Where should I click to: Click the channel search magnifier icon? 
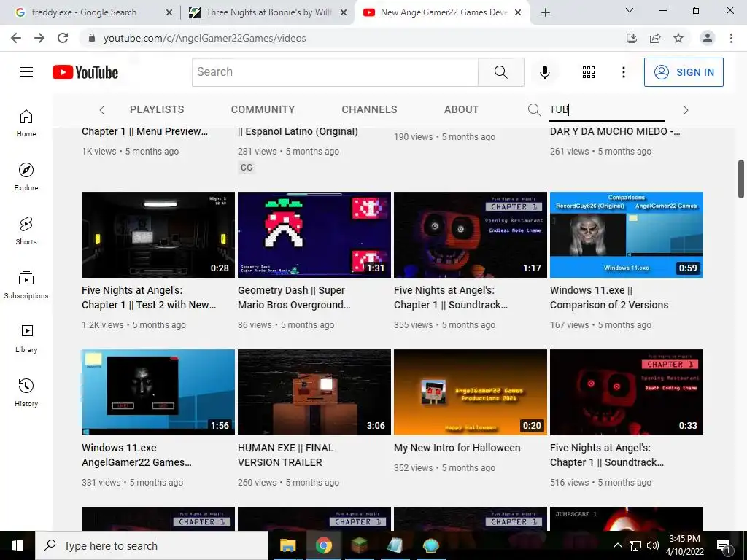(534, 110)
